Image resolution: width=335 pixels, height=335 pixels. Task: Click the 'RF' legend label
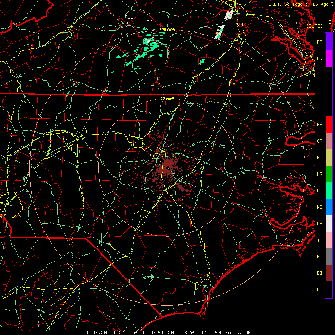[x=319, y=42]
